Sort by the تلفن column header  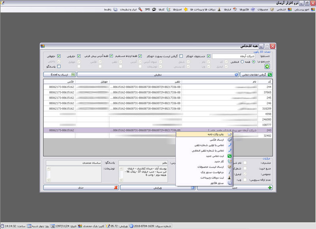point(145,82)
